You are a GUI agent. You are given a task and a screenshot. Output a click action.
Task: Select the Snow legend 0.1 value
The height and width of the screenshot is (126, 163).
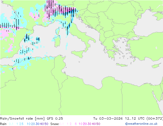(x=61, y=124)
